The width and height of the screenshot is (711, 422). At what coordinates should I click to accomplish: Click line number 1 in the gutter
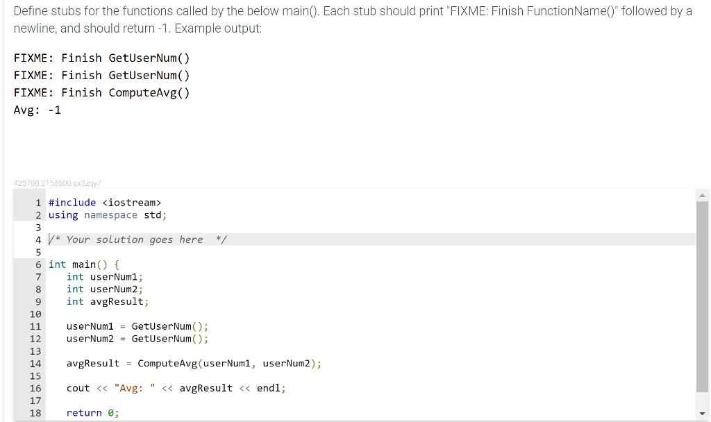37,202
